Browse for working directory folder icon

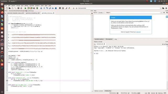163,8
